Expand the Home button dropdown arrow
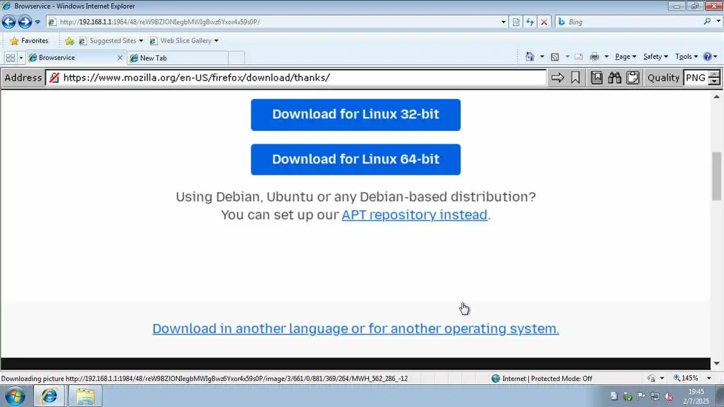The image size is (724, 407). click(x=542, y=57)
